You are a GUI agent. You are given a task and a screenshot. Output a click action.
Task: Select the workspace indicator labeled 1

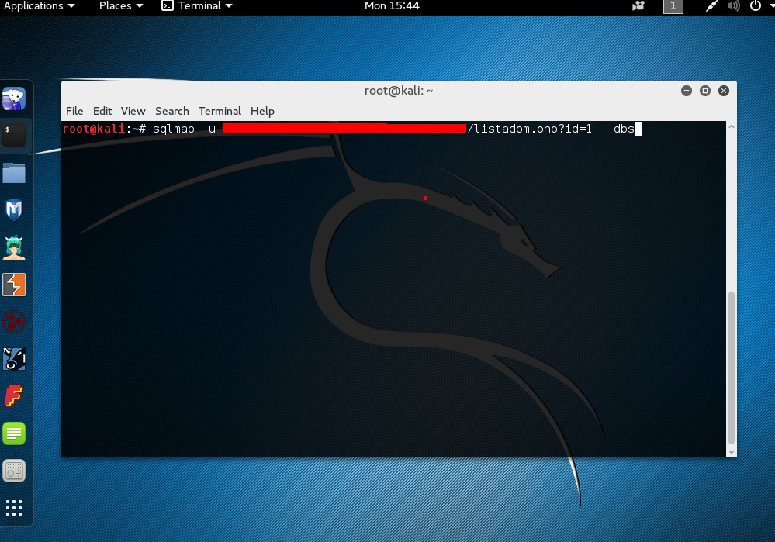pos(672,7)
